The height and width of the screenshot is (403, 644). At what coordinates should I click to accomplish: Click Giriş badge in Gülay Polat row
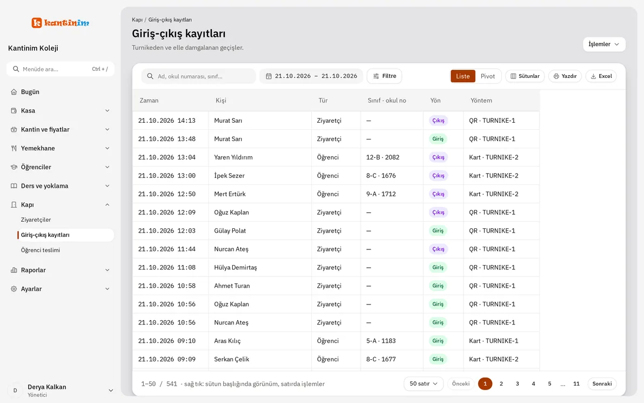438,230
